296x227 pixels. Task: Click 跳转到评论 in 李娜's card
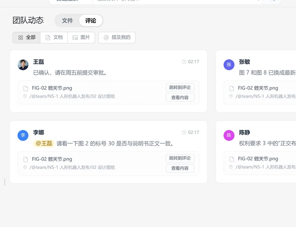tap(180, 158)
